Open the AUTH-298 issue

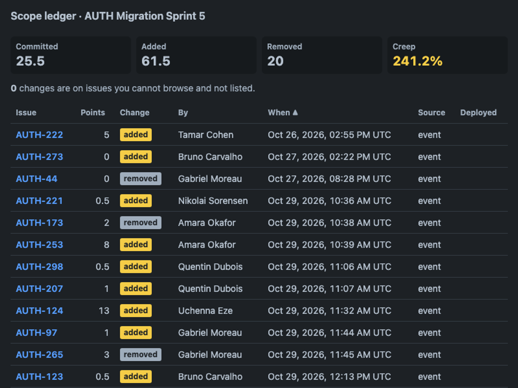click(39, 267)
